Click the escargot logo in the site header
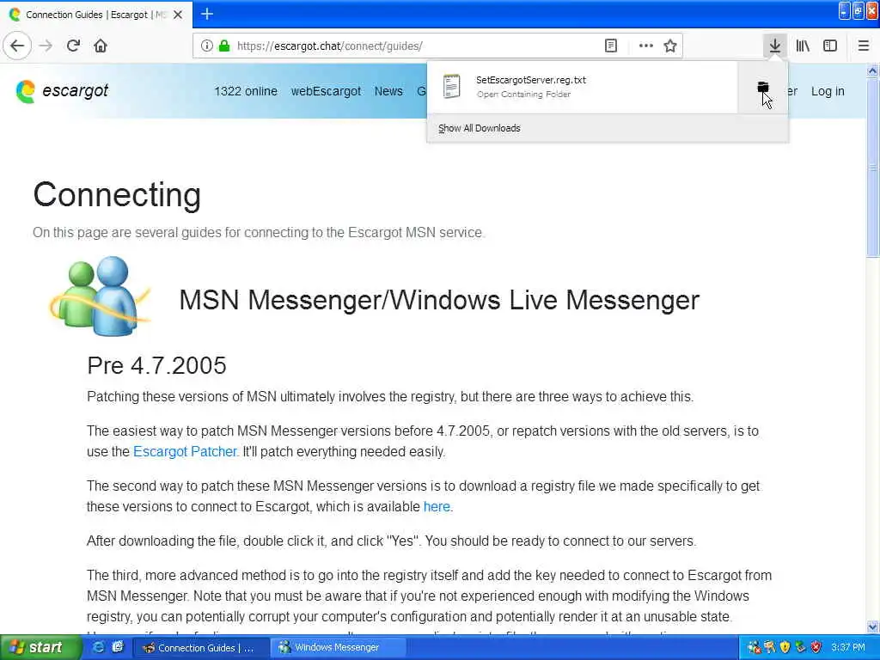 pyautogui.click(x=62, y=91)
